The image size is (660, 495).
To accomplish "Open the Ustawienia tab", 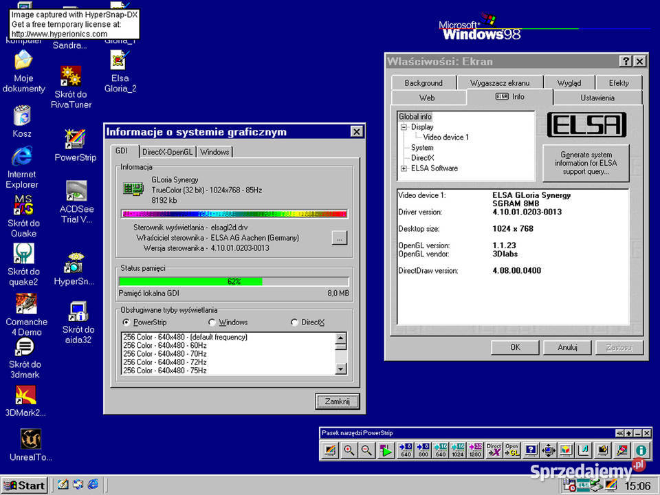I will coord(597,98).
